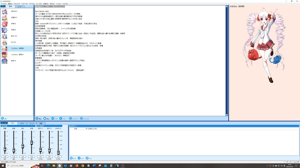Select the 音街ウナ voice avatar
Image resolution: width=300 pixels, height=168 pixels.
pyautogui.click(x=4, y=61)
